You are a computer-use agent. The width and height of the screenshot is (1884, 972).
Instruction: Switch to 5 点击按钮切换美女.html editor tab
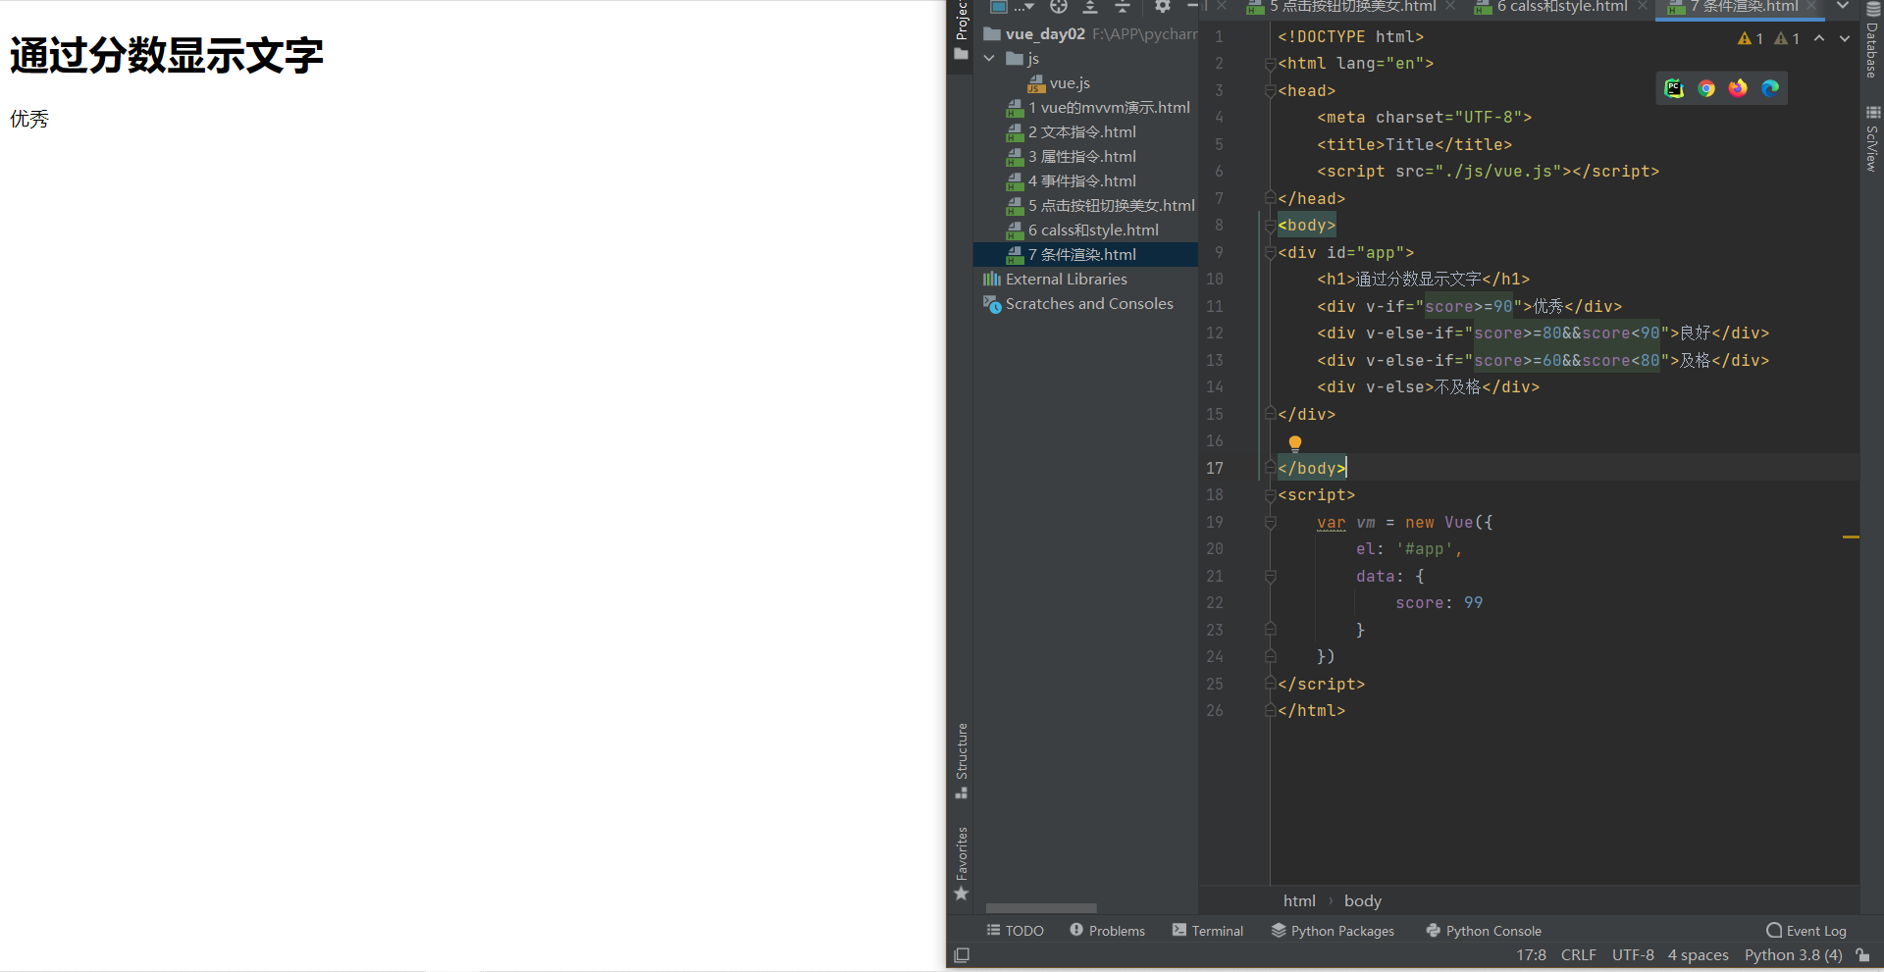[1340, 7]
